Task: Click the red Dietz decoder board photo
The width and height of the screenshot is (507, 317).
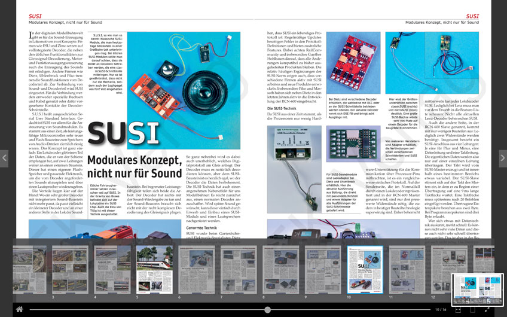Action: click(353, 63)
